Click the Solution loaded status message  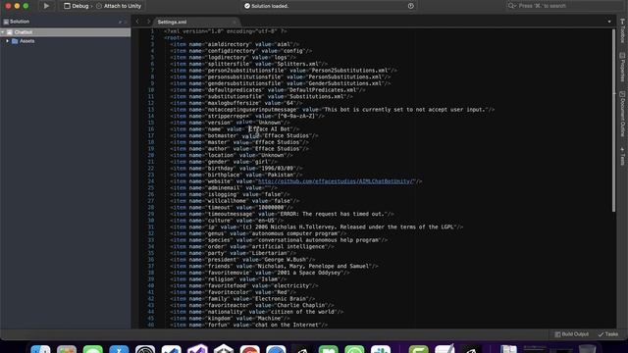[x=270, y=6]
